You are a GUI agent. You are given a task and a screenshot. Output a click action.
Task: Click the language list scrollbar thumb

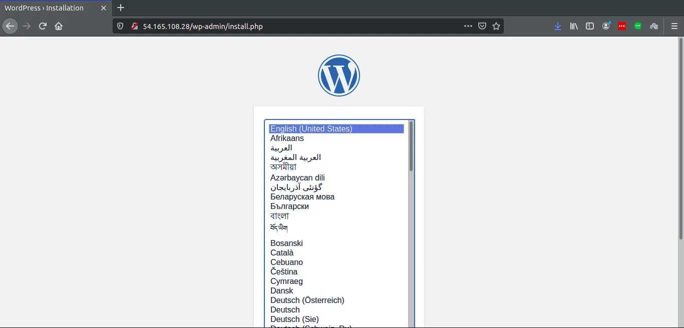click(x=411, y=146)
